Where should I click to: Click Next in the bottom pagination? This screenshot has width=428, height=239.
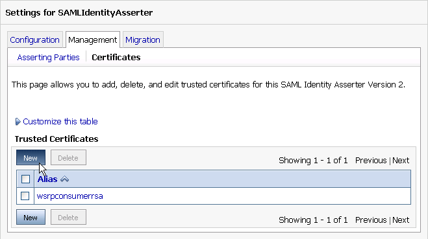pos(401,220)
